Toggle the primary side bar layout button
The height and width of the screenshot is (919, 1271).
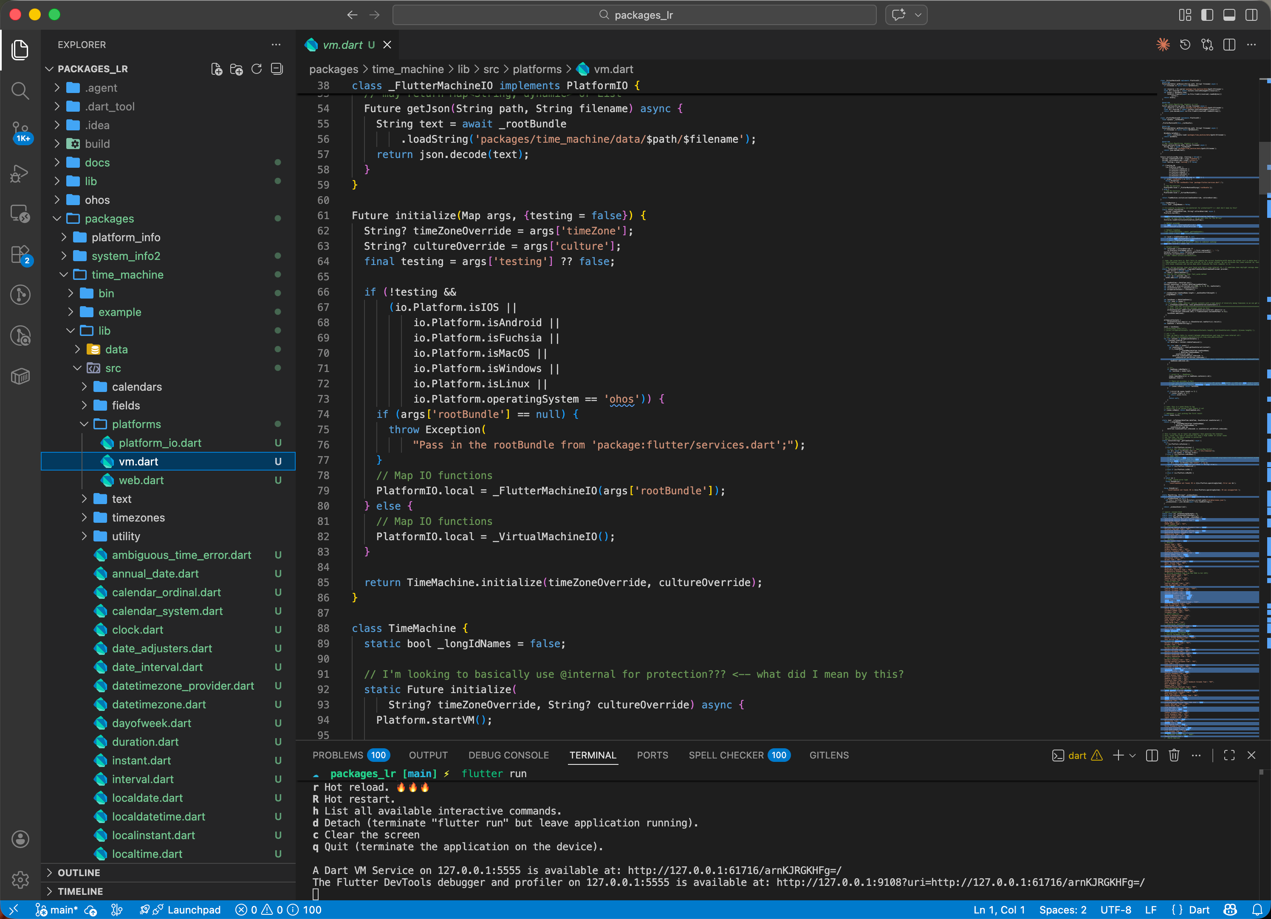click(x=1207, y=15)
